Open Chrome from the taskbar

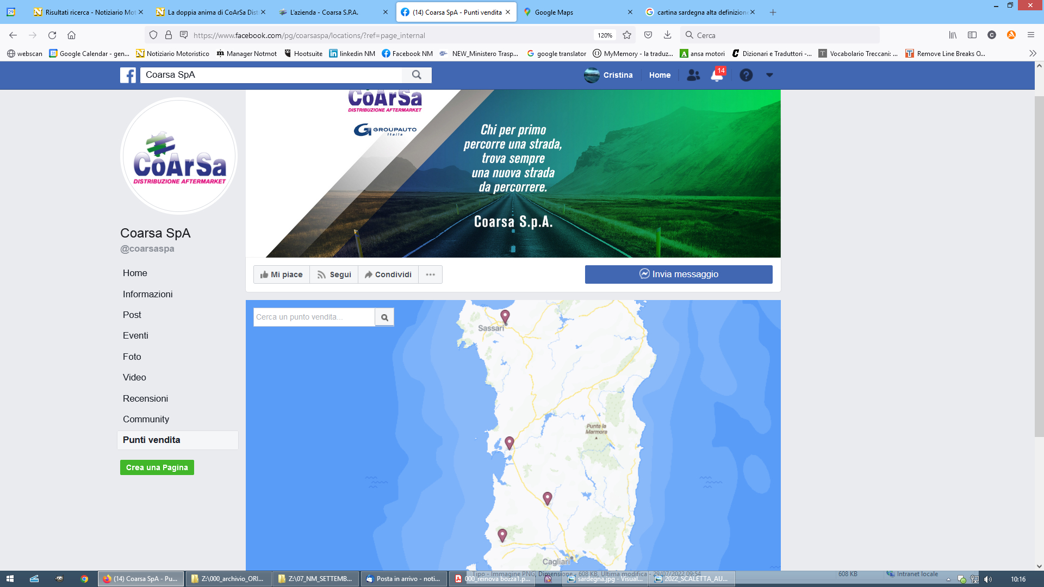[x=84, y=579]
